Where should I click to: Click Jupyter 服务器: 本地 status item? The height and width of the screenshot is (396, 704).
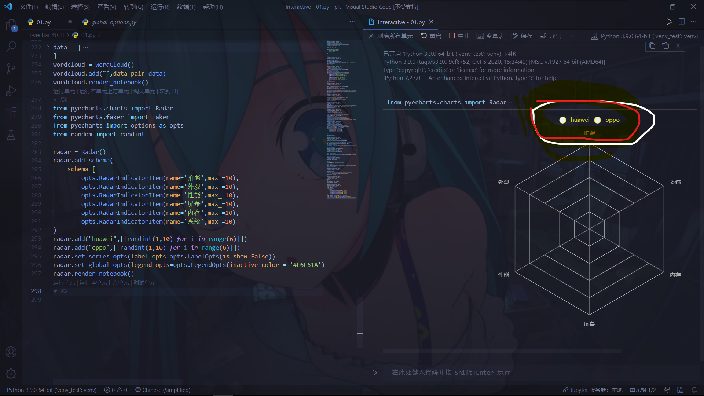pyautogui.click(x=593, y=390)
